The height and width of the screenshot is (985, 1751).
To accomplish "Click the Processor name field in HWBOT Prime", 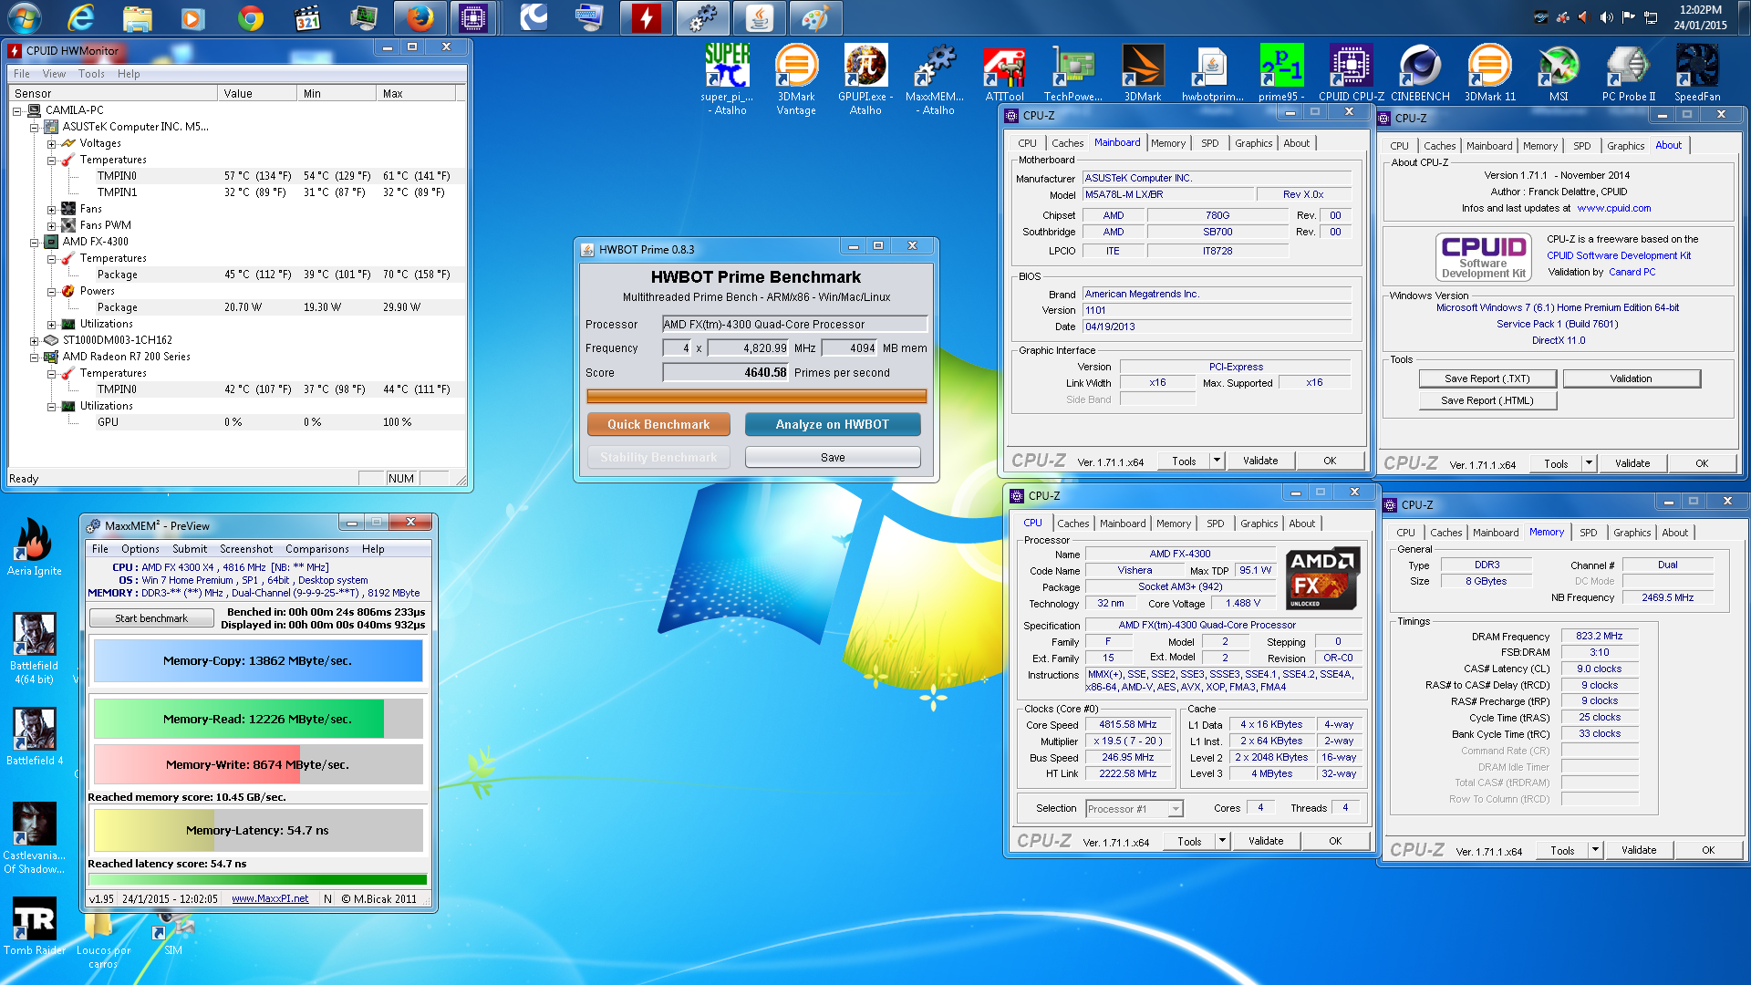I will coord(794,324).
